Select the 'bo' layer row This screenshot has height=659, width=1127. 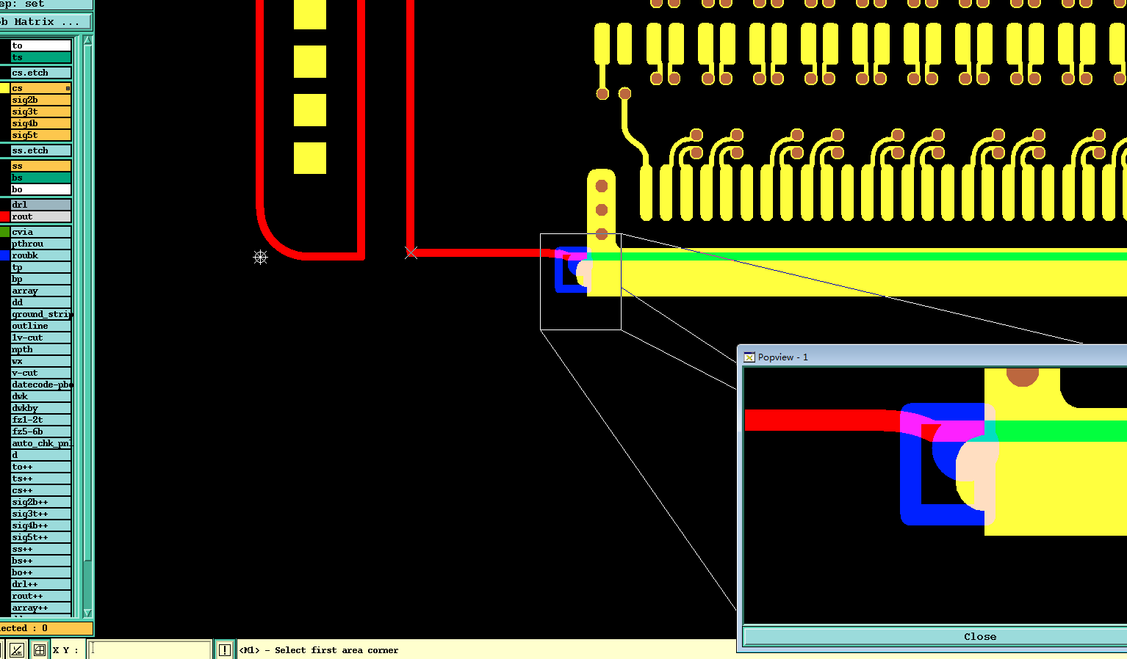41,189
